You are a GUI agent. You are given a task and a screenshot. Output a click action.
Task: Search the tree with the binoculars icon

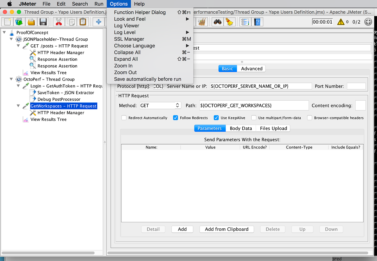pyautogui.click(x=218, y=21)
